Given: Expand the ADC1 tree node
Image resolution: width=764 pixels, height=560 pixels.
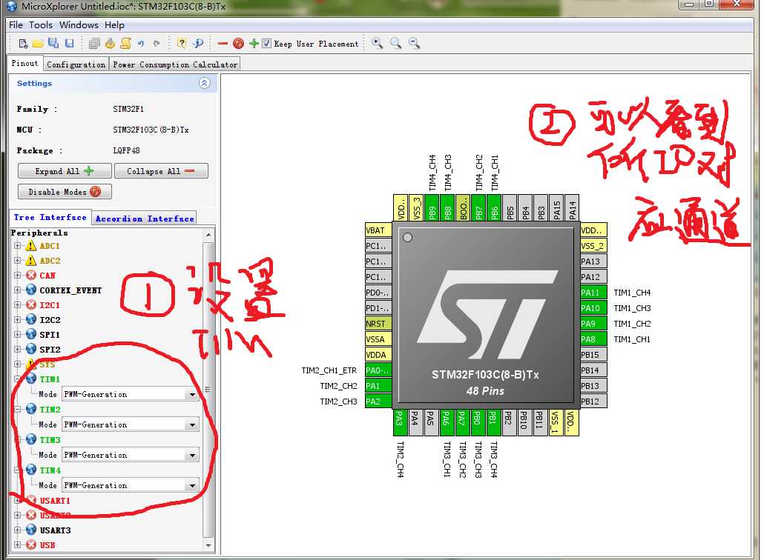Looking at the screenshot, I should [x=18, y=246].
